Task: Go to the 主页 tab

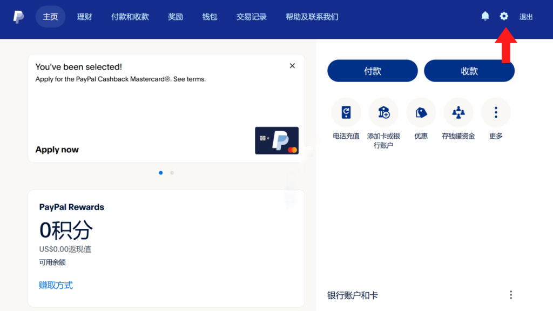Action: [x=50, y=17]
